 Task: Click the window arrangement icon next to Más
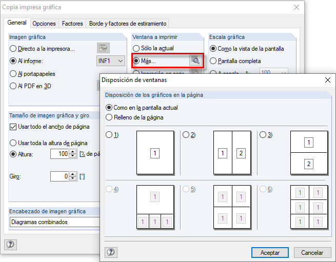tap(195, 61)
